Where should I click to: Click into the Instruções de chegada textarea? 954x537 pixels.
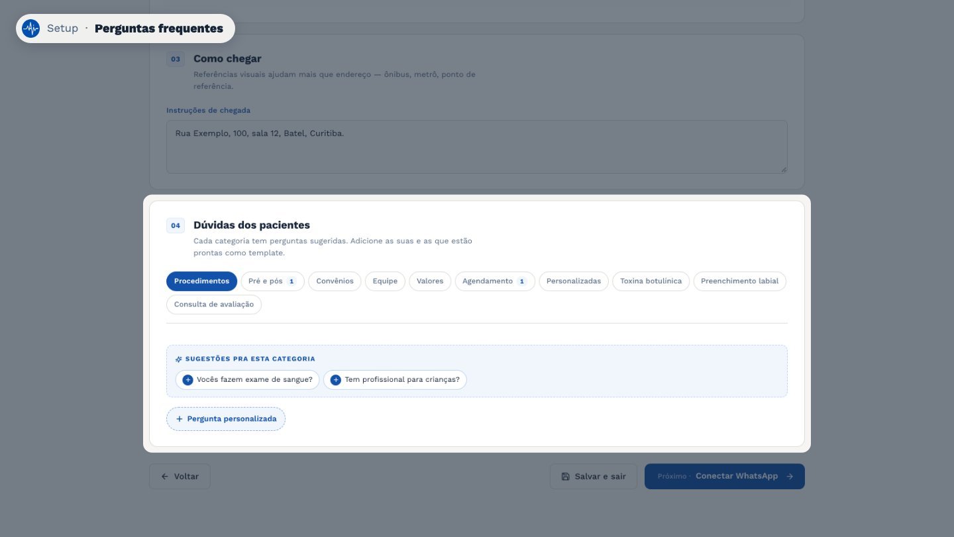click(477, 147)
